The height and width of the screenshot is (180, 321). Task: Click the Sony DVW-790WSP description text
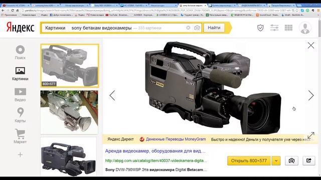click(x=156, y=169)
